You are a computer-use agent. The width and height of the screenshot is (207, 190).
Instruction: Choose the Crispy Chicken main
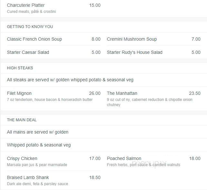[x=22, y=158]
